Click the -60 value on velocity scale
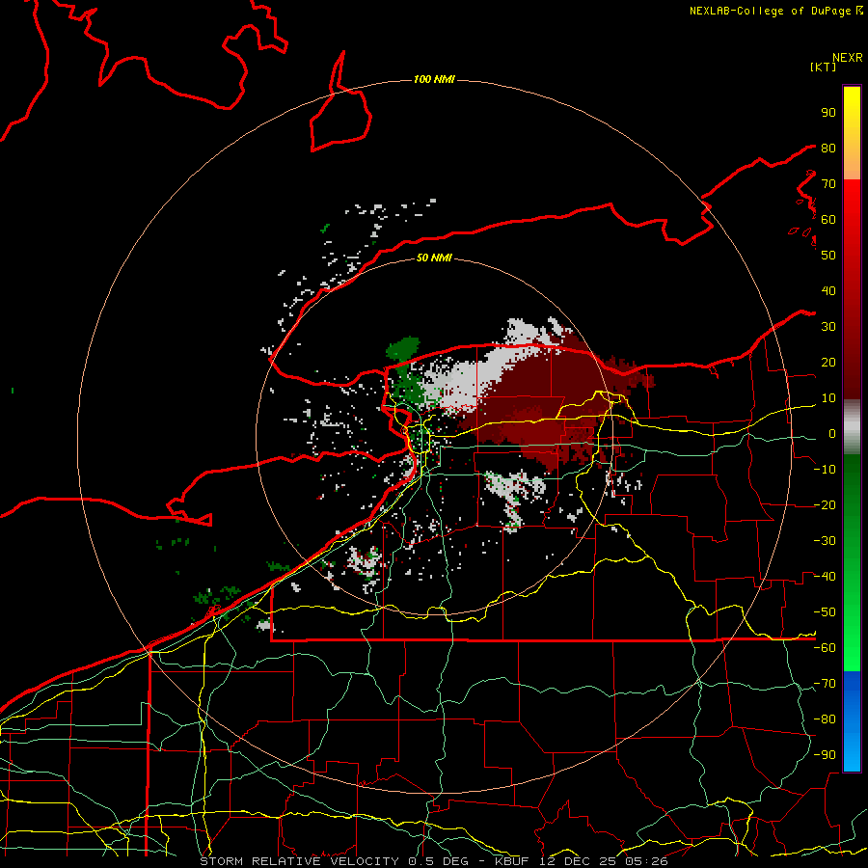868x868 pixels. point(825,648)
